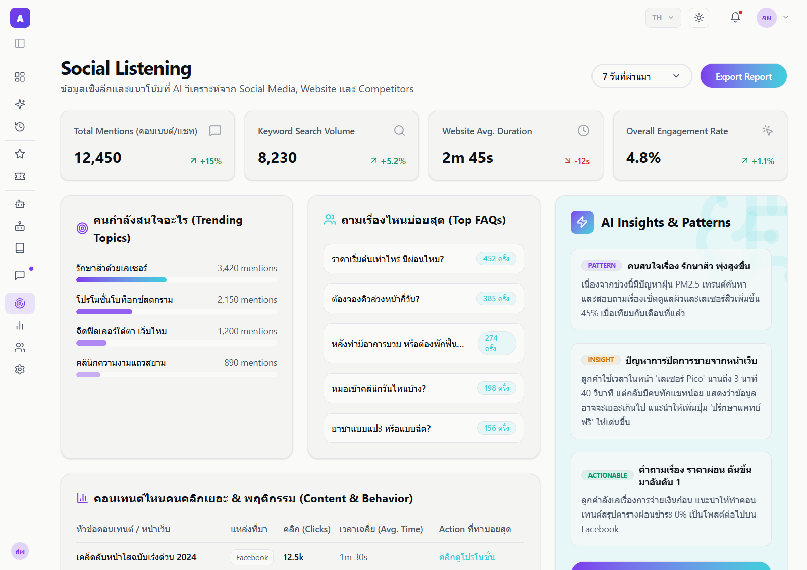Open the book icon in sidebar

[20, 248]
